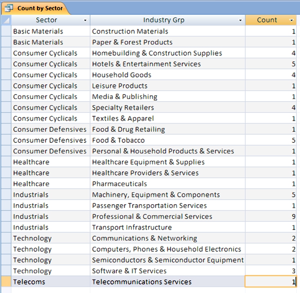Click count 2 for Communications & Networking
Screen dimensions: 300x293
click(x=271, y=238)
